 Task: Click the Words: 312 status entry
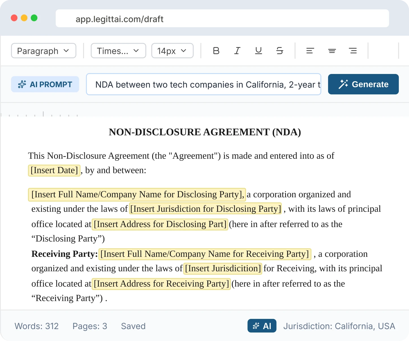(36, 326)
